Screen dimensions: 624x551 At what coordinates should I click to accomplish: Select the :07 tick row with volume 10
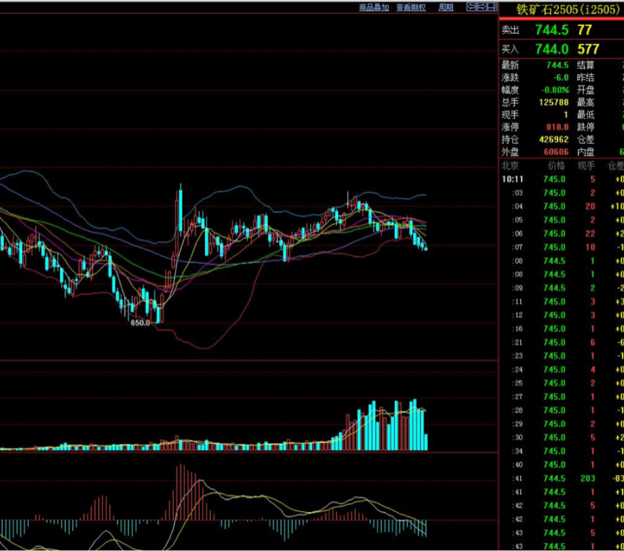pyautogui.click(x=561, y=247)
